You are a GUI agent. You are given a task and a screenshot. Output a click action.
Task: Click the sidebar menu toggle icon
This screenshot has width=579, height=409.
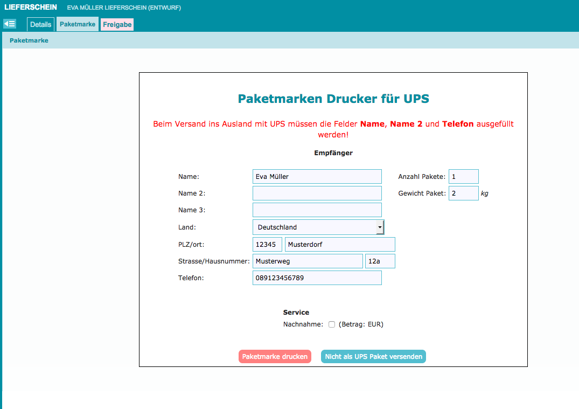[10, 24]
